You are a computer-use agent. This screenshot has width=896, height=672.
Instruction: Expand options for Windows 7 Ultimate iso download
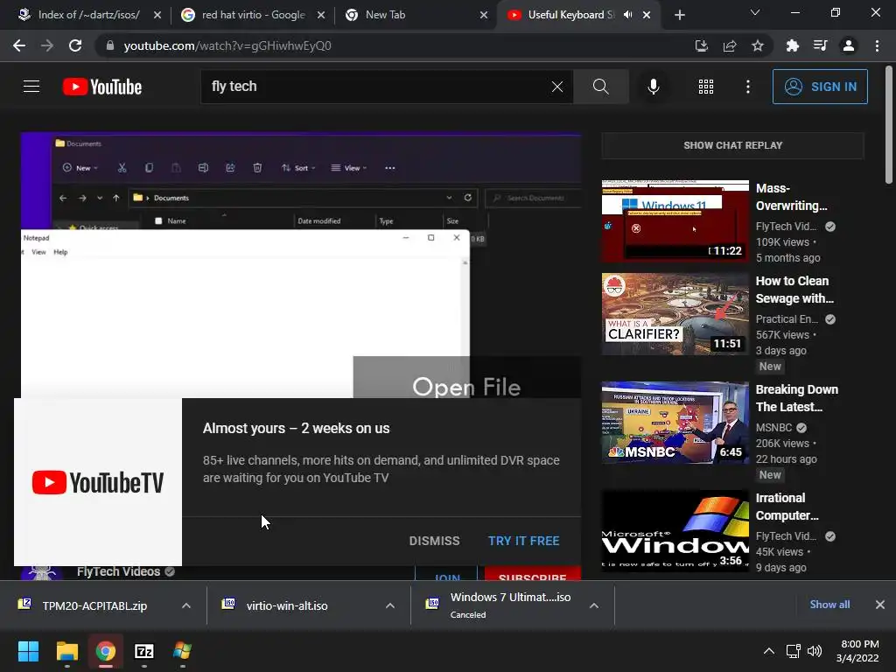594,605
